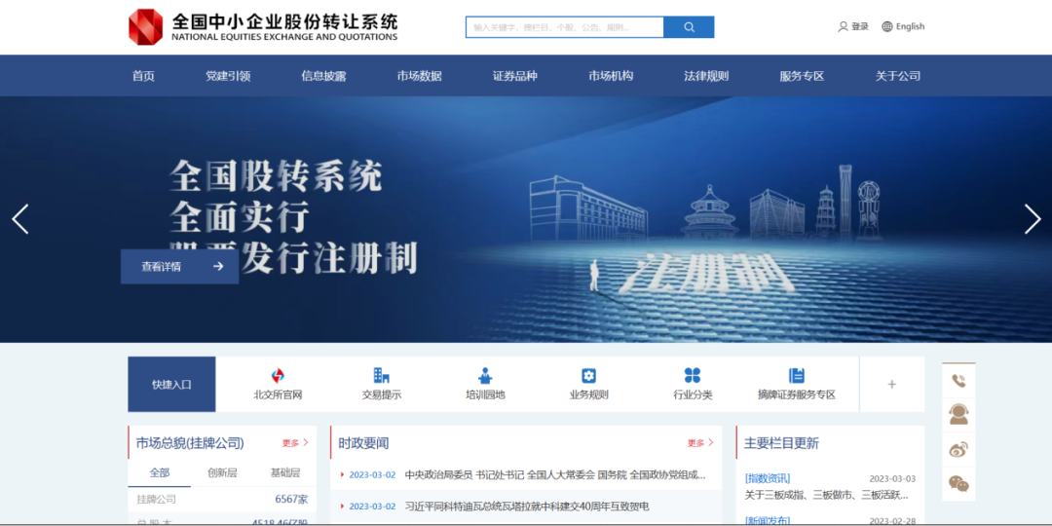This screenshot has width=1052, height=526.
Task: Click the WeChat sidebar icon
Action: click(x=958, y=483)
